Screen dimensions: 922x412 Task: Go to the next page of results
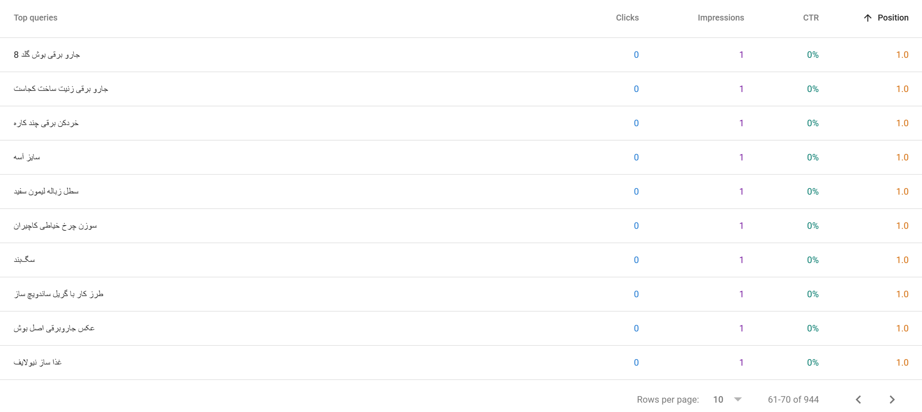click(x=892, y=399)
